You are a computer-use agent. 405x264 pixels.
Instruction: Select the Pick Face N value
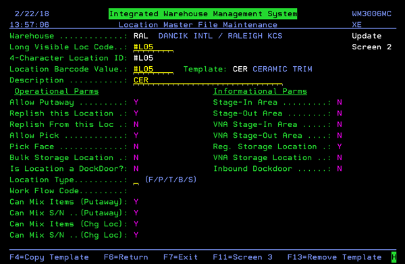pyautogui.click(x=136, y=147)
